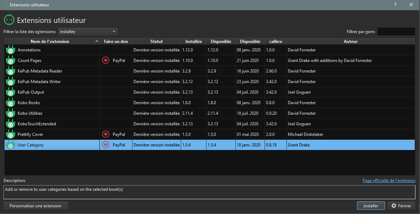420x214 pixels.
Task: Select the Annotations extension name
Action: 29,50
